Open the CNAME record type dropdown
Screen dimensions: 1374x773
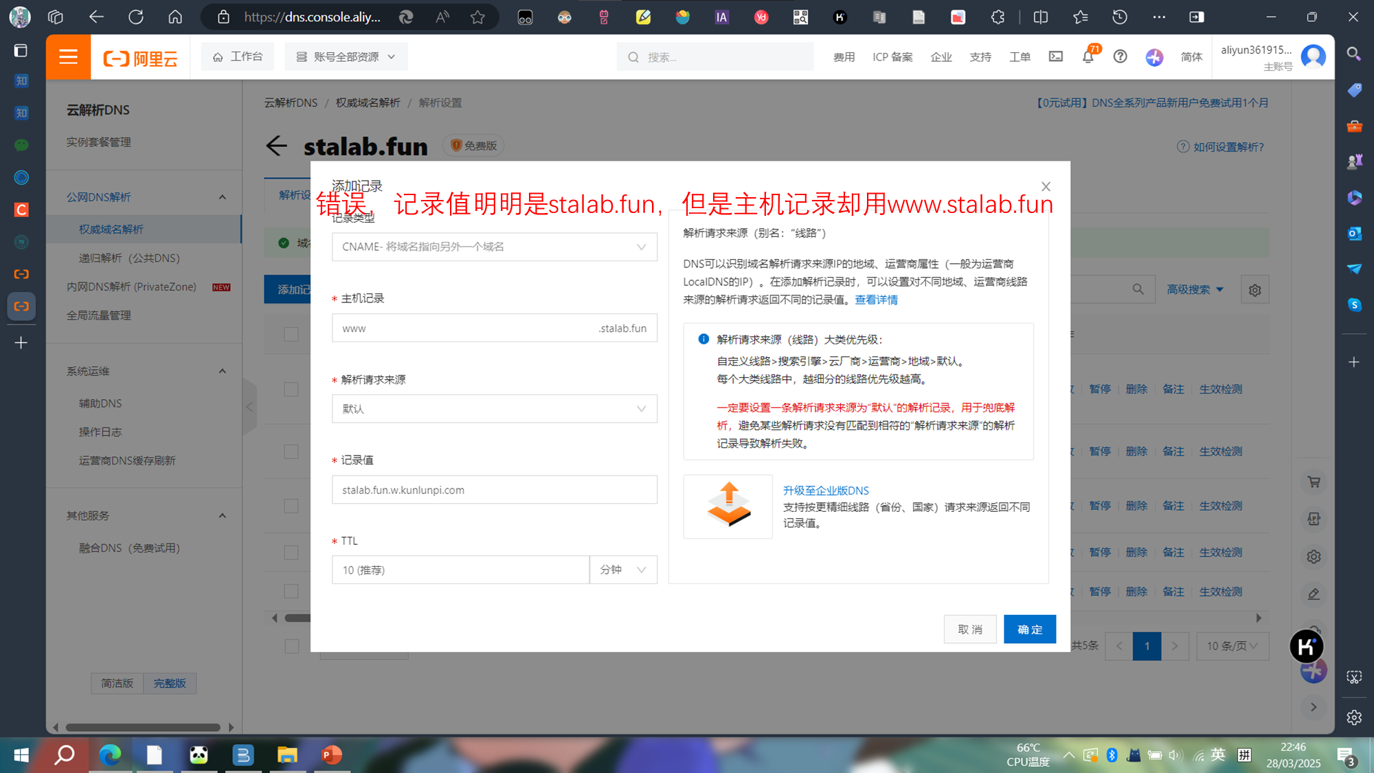pos(494,247)
